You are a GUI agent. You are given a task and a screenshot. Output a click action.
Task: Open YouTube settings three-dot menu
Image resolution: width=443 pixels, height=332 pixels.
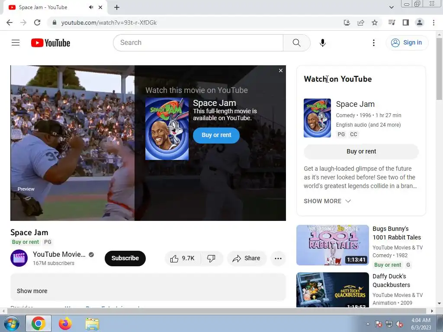(x=373, y=43)
